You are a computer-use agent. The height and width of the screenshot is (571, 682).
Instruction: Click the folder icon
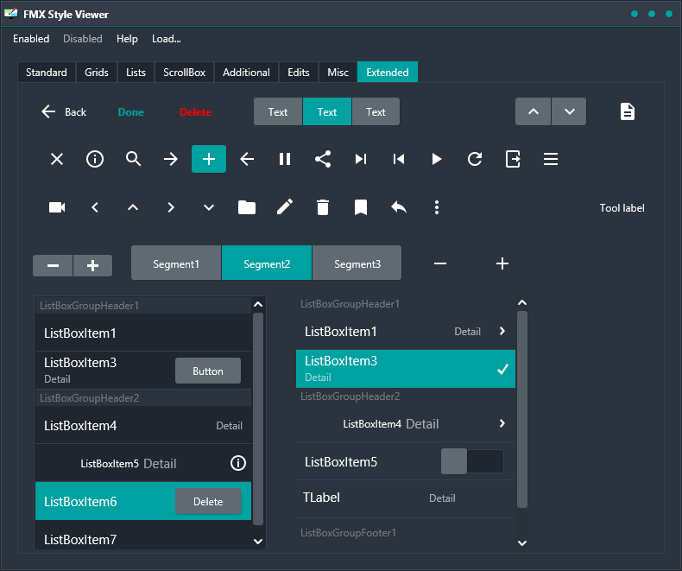click(247, 207)
